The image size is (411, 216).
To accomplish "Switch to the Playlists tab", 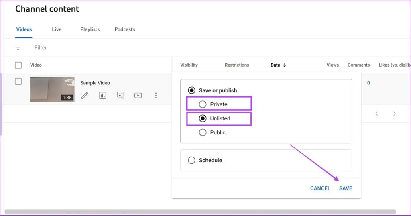I will [90, 29].
